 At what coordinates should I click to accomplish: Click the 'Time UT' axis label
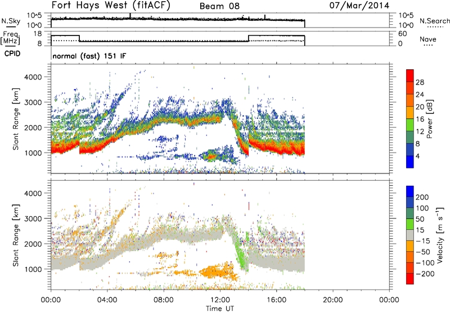pyautogui.click(x=220, y=309)
